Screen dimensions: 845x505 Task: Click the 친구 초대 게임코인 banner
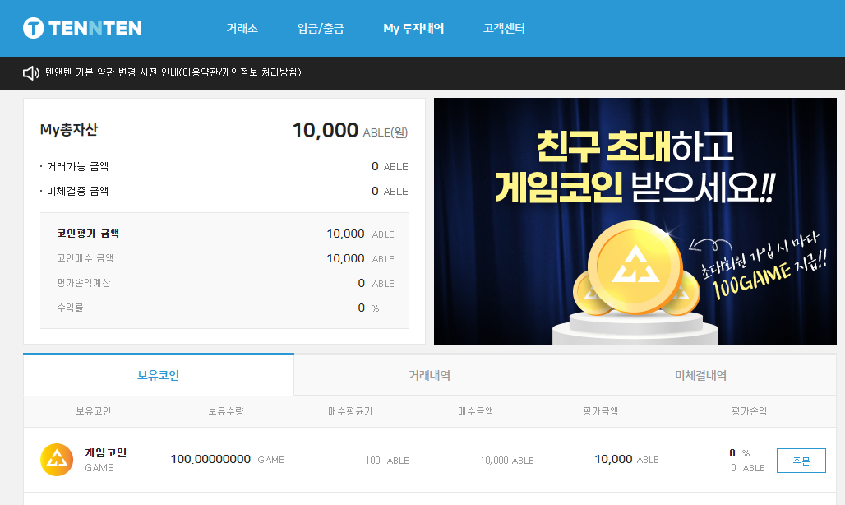(635, 221)
